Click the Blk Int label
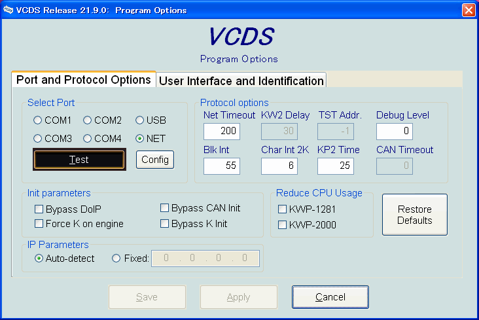479x320 pixels. tap(217, 150)
